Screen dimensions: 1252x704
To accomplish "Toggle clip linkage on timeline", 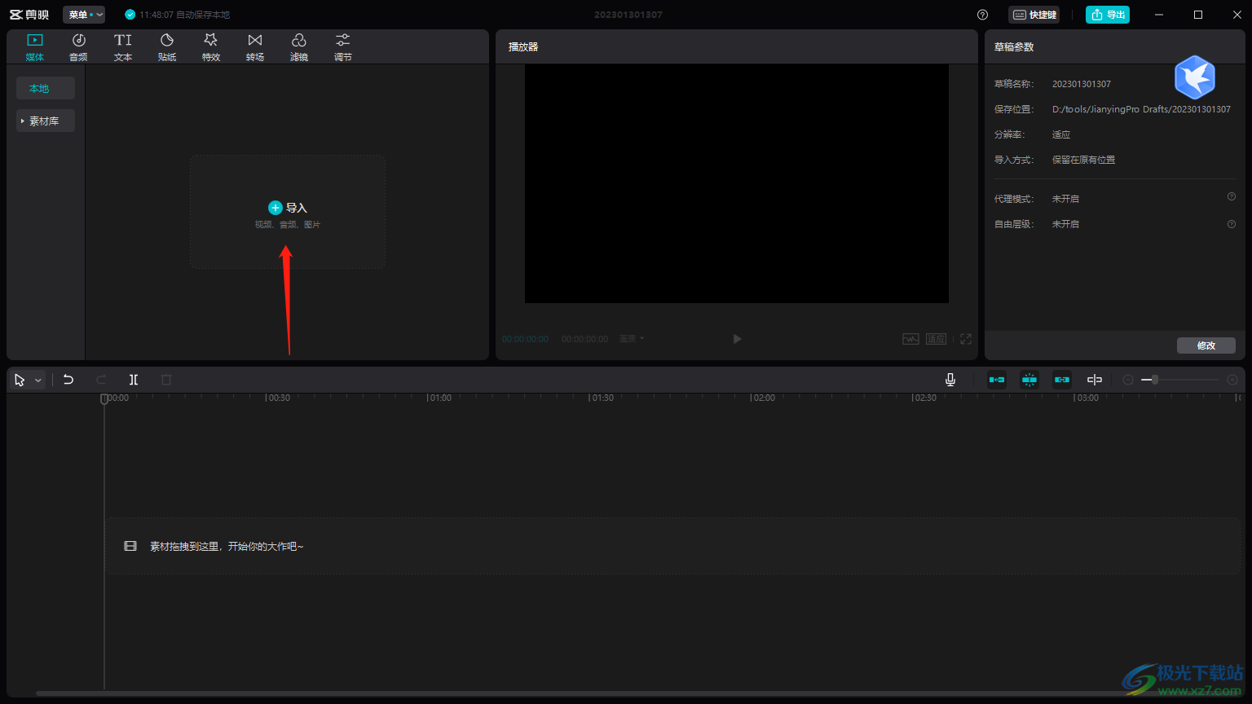I will (1062, 380).
